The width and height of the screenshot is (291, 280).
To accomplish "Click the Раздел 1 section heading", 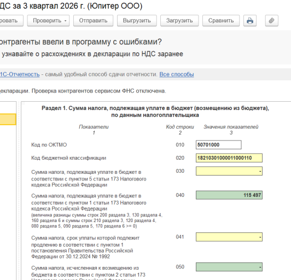I will tap(155, 112).
